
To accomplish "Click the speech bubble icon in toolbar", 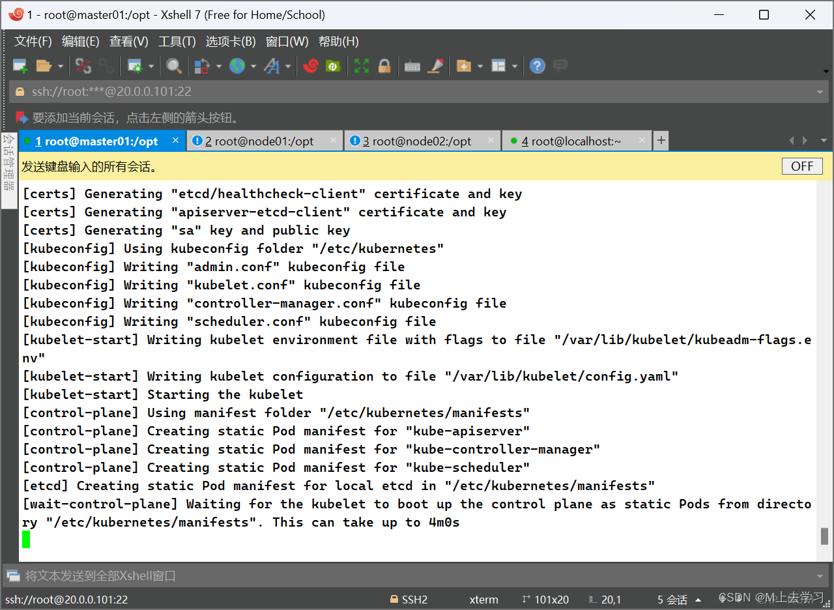I will tap(560, 66).
